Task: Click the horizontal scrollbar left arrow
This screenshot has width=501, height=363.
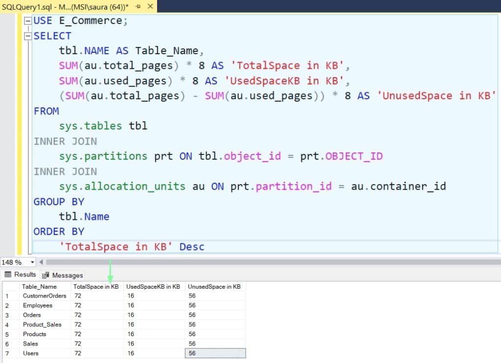Action: pyautogui.click(x=42, y=262)
